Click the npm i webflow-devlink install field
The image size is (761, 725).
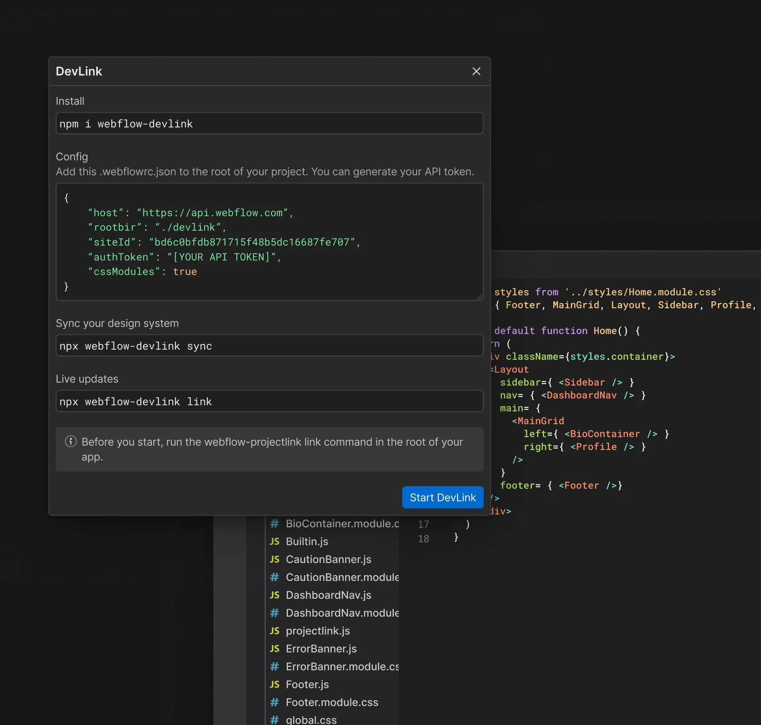pyautogui.click(x=269, y=123)
